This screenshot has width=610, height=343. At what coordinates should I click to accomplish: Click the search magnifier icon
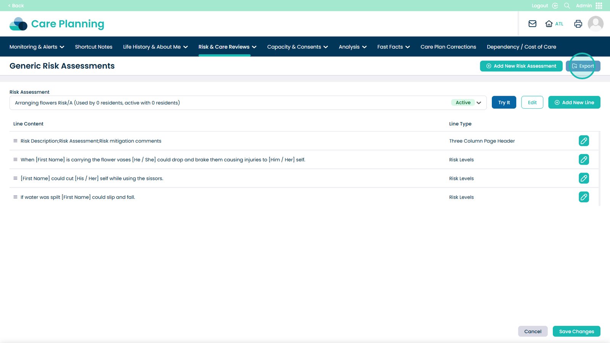pos(567,6)
